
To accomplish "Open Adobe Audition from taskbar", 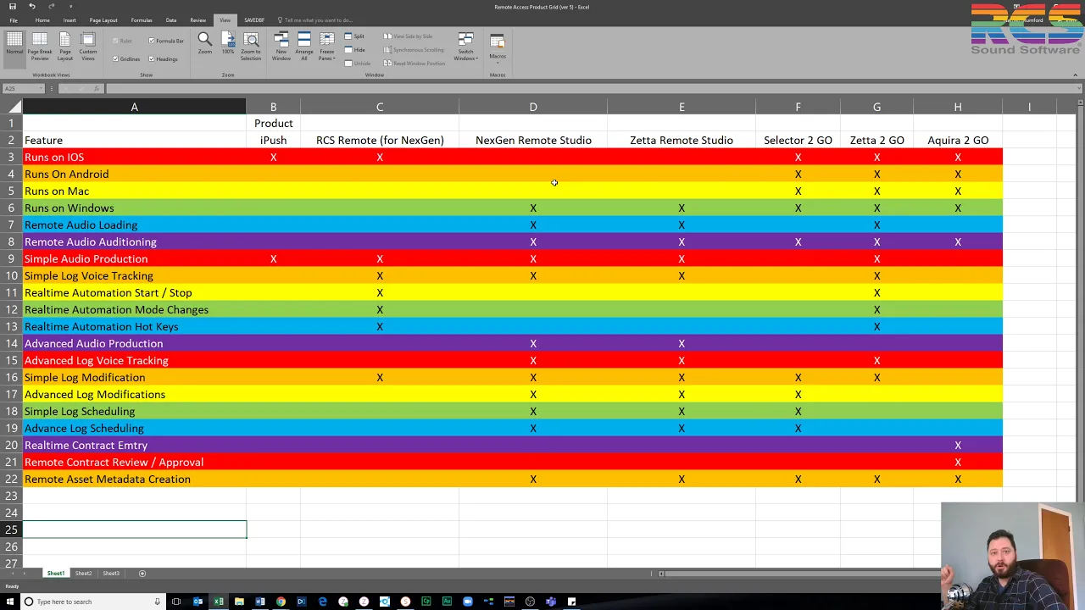I will pyautogui.click(x=447, y=602).
